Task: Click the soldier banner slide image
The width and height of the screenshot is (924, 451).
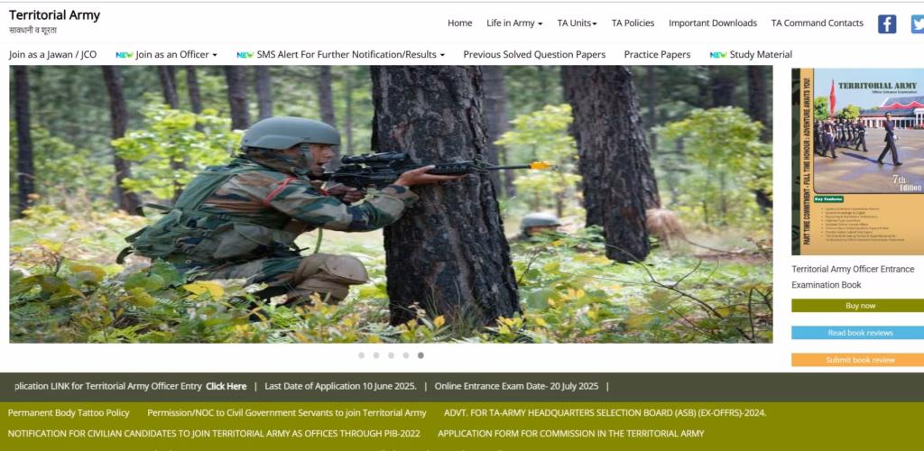Action: [x=391, y=204]
